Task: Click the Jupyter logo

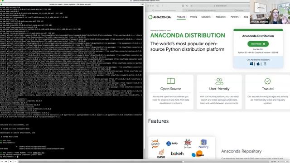Action: click(155, 144)
